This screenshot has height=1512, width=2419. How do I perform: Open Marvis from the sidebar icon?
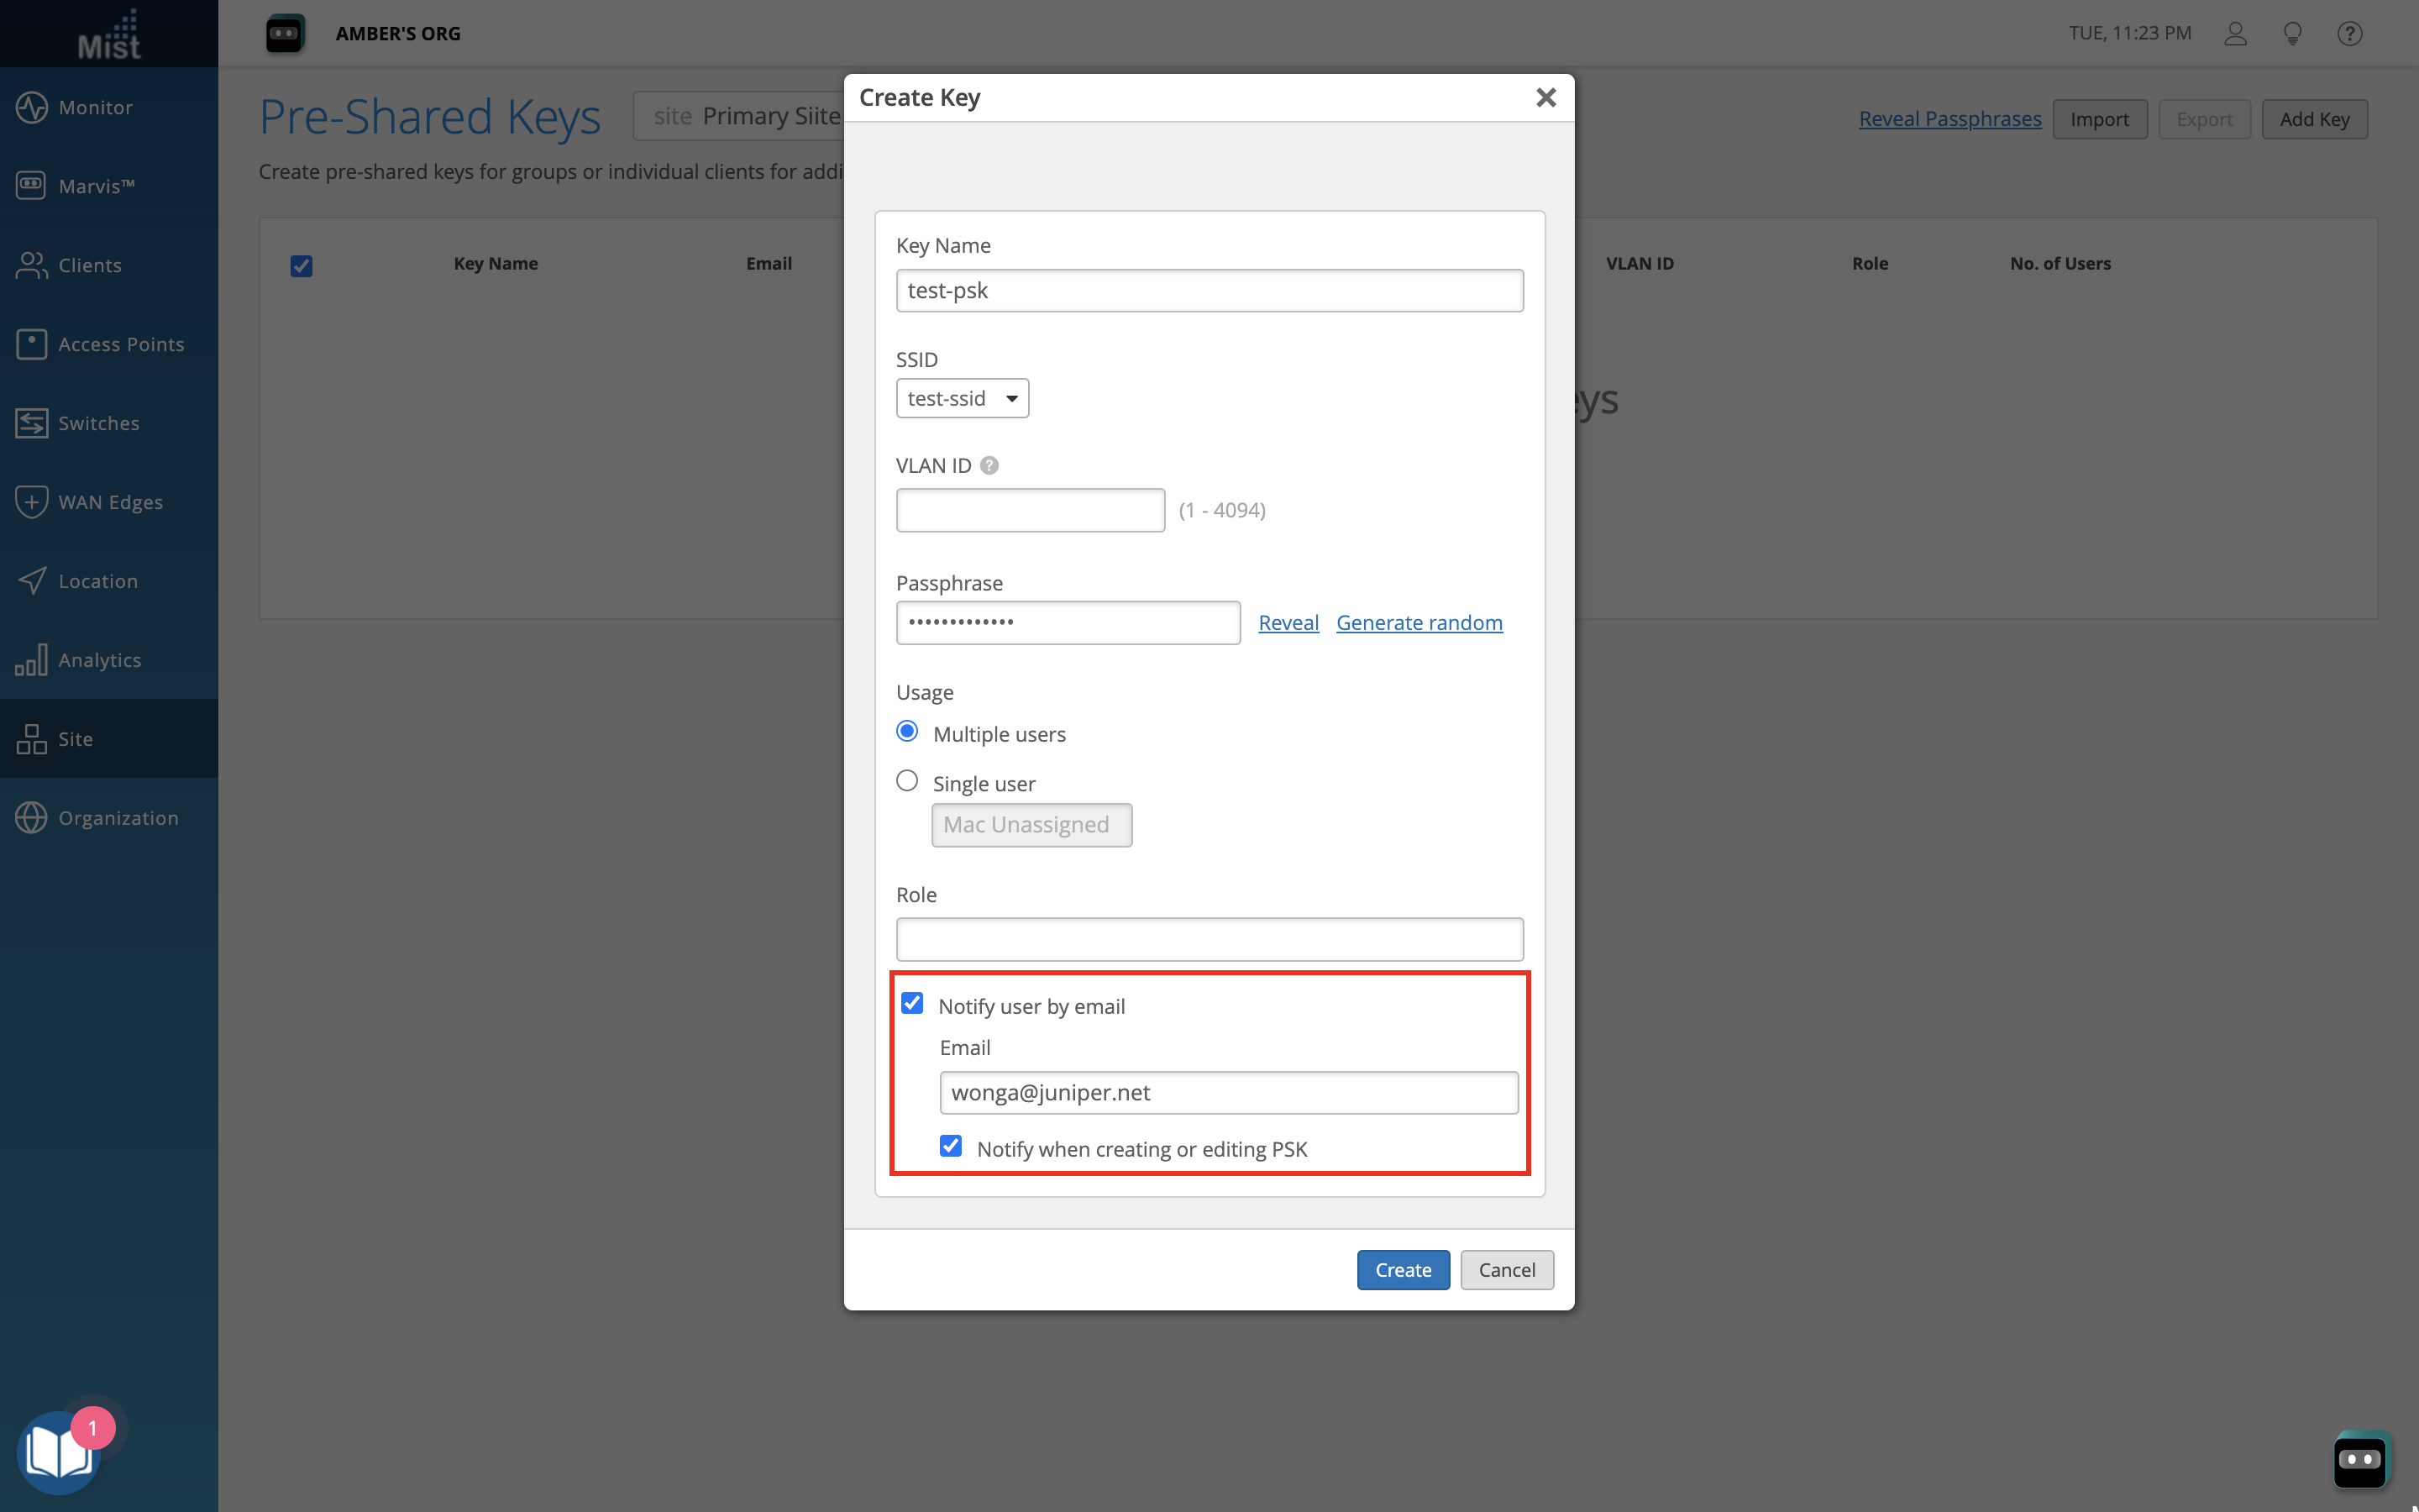(x=31, y=186)
